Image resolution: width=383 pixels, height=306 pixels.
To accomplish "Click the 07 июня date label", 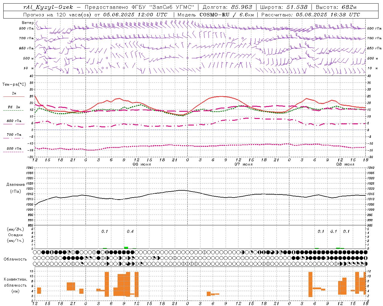I will (244, 164).
